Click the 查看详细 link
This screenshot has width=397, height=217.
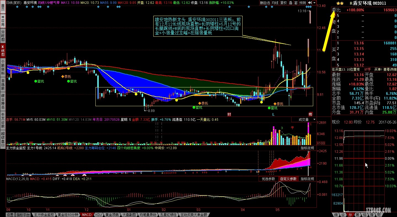pos(390,69)
